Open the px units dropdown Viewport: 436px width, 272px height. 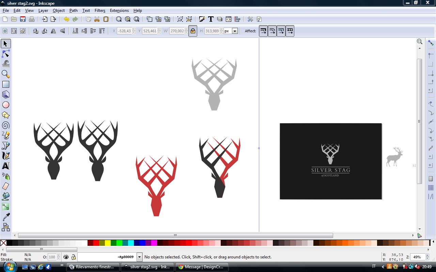pyautogui.click(x=234, y=31)
